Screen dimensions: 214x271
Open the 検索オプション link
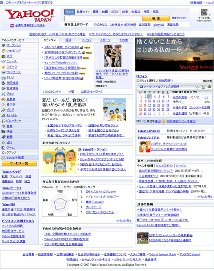click(179, 18)
